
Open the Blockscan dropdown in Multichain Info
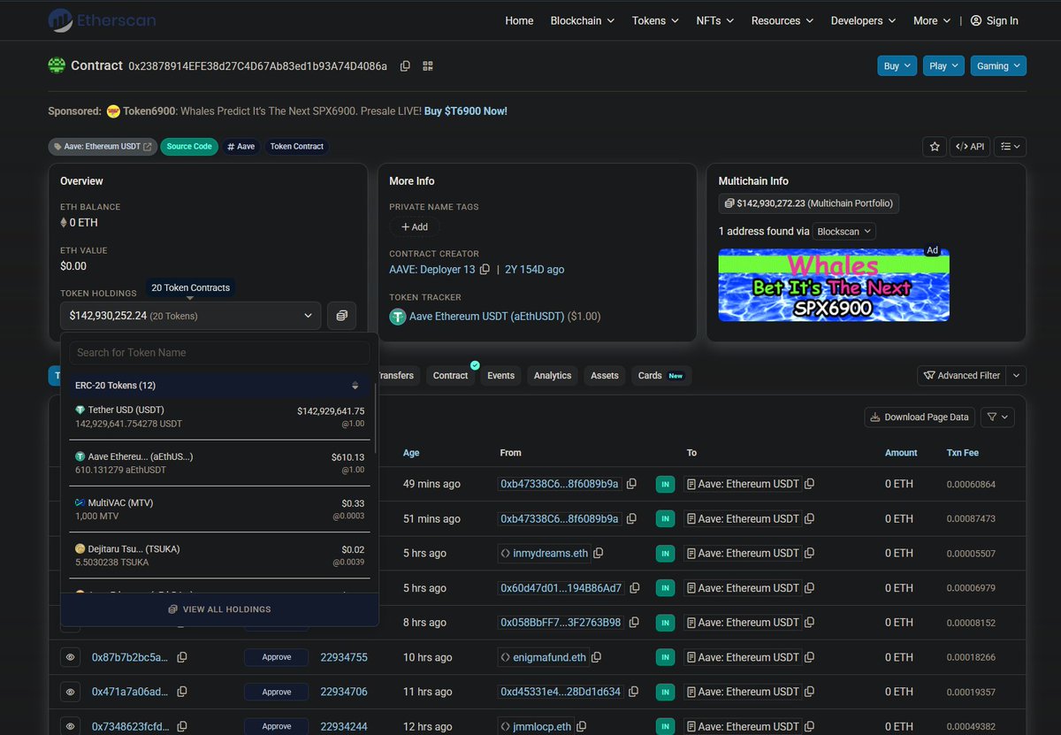[x=844, y=232]
